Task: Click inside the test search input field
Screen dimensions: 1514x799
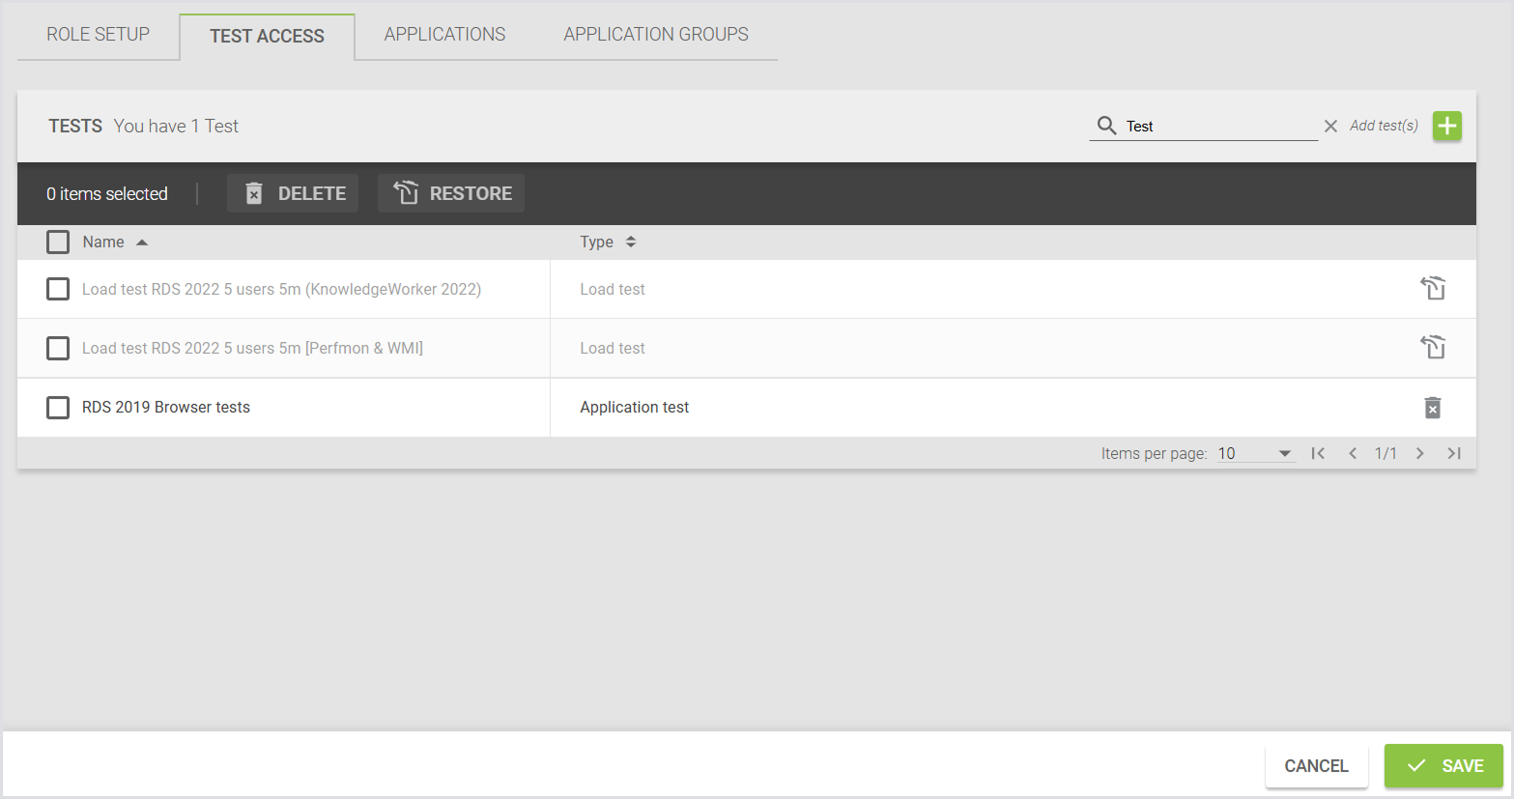Action: pos(1217,127)
